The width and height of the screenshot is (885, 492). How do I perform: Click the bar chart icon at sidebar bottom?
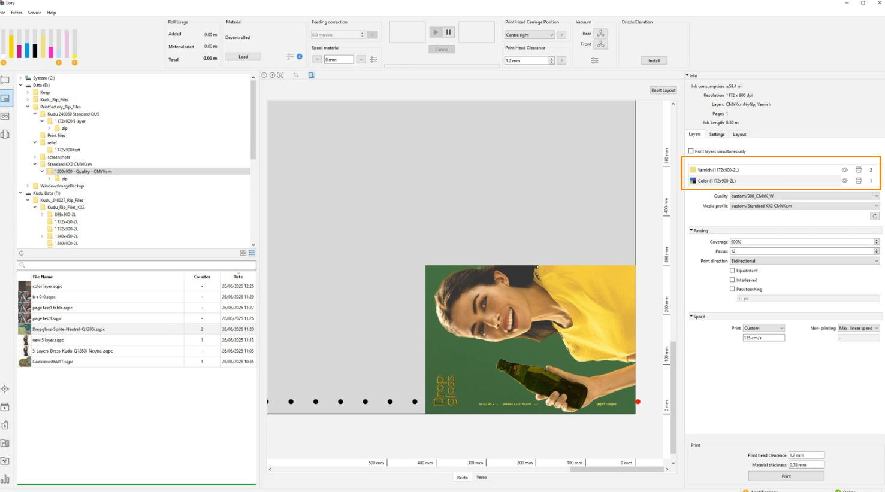pyautogui.click(x=5, y=479)
